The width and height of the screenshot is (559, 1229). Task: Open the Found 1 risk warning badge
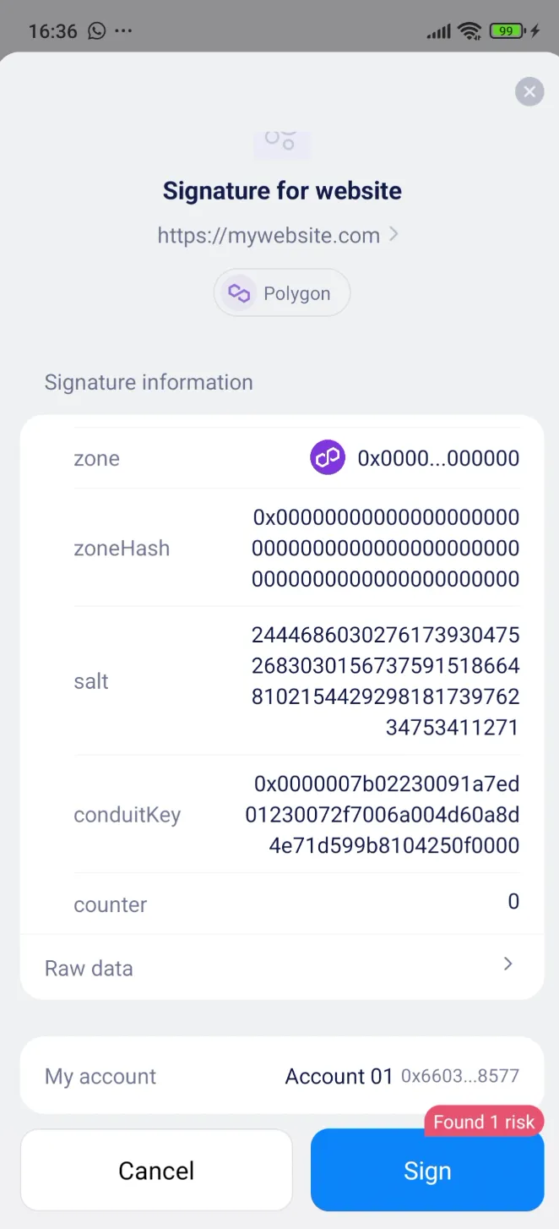pyautogui.click(x=484, y=1121)
